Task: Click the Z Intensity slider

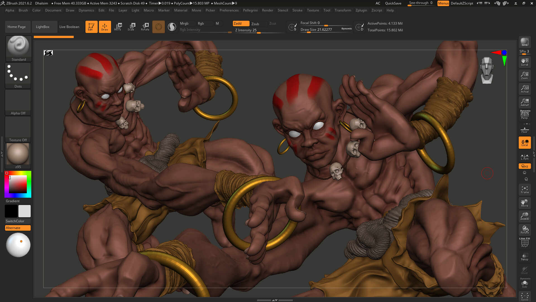Action: [x=259, y=30]
